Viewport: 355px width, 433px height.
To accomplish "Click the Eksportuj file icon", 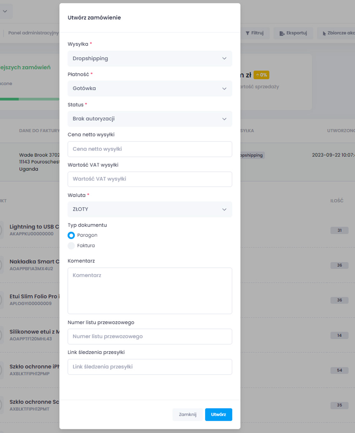I will [282, 33].
